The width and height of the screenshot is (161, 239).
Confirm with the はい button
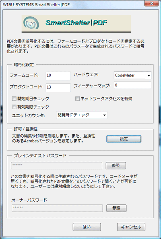click(87, 227)
